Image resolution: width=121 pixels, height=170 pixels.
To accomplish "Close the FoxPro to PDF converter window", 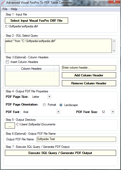I will point(114,2).
